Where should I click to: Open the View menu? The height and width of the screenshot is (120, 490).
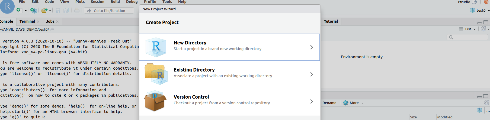pyautogui.click(x=65, y=2)
